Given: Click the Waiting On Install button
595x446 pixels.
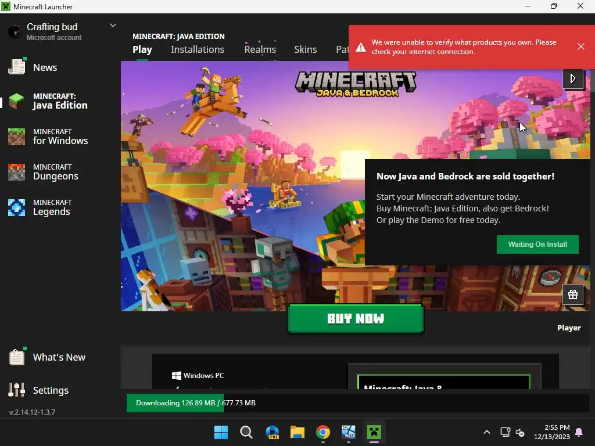Looking at the screenshot, I should pos(537,244).
